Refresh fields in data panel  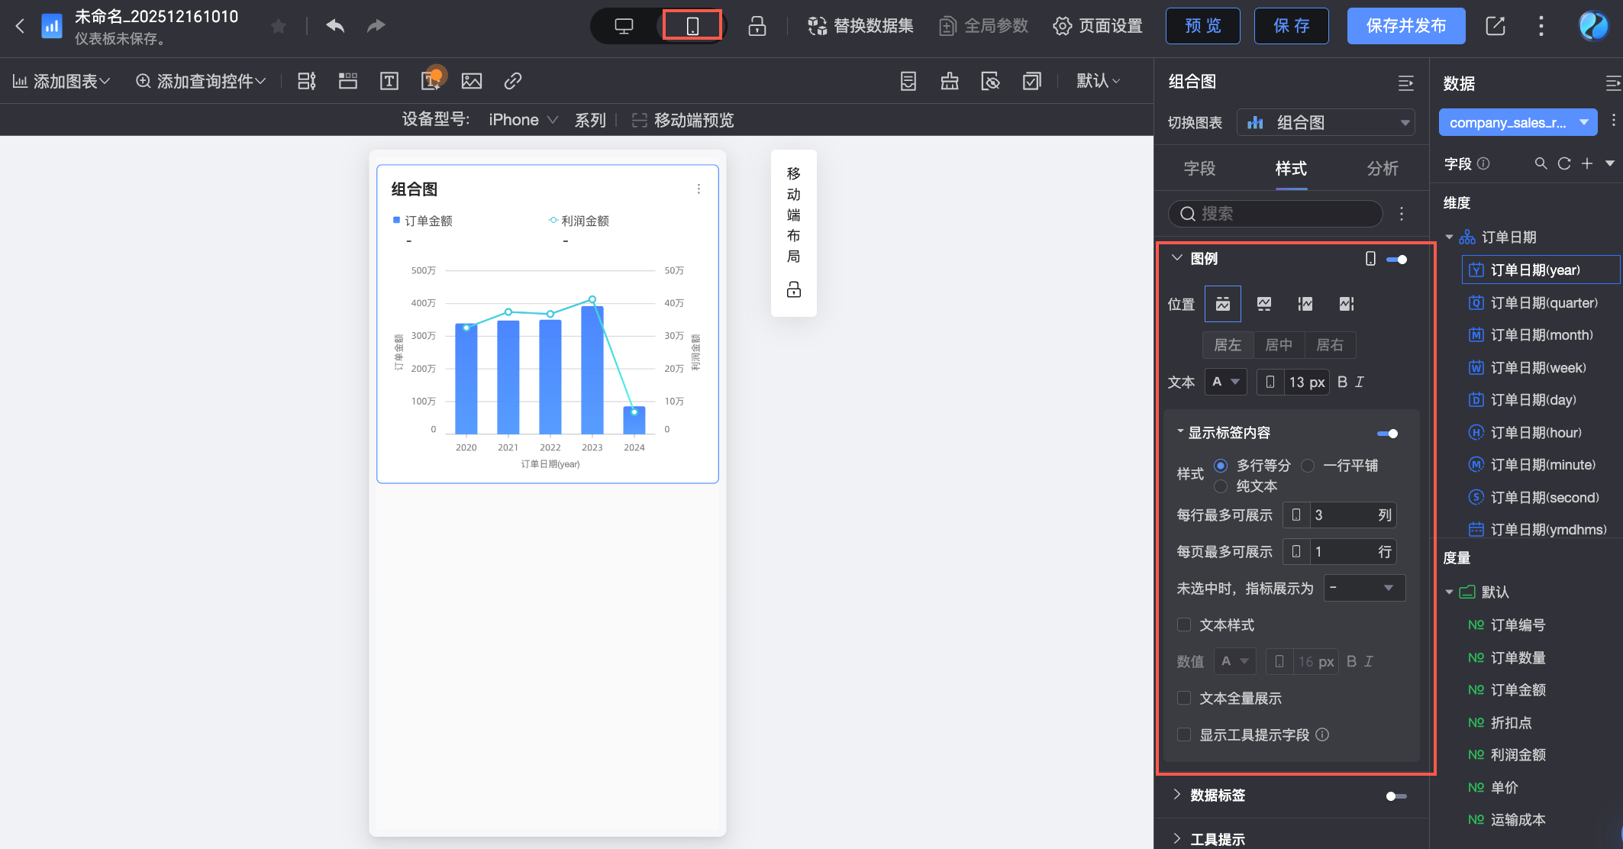(x=1564, y=163)
